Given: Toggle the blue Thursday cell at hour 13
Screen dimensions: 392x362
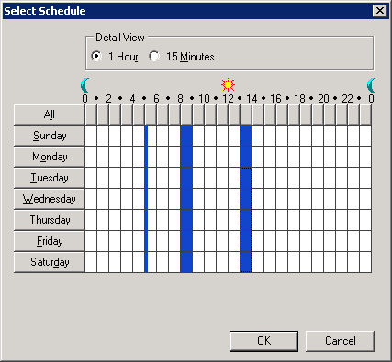Looking at the screenshot, I should 246,220.
